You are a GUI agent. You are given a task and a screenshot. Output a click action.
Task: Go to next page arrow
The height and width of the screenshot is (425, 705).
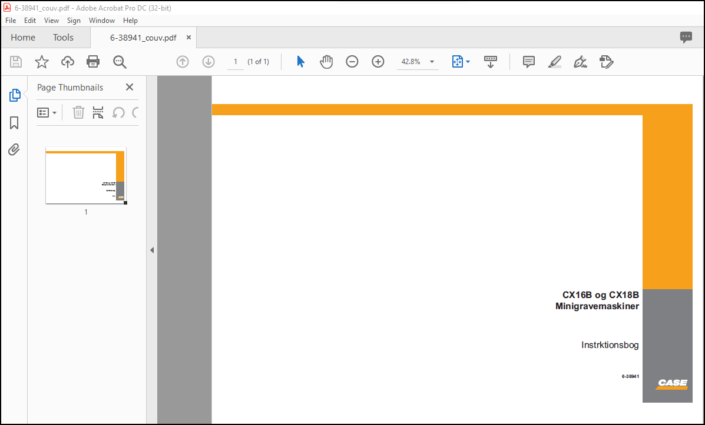click(208, 62)
